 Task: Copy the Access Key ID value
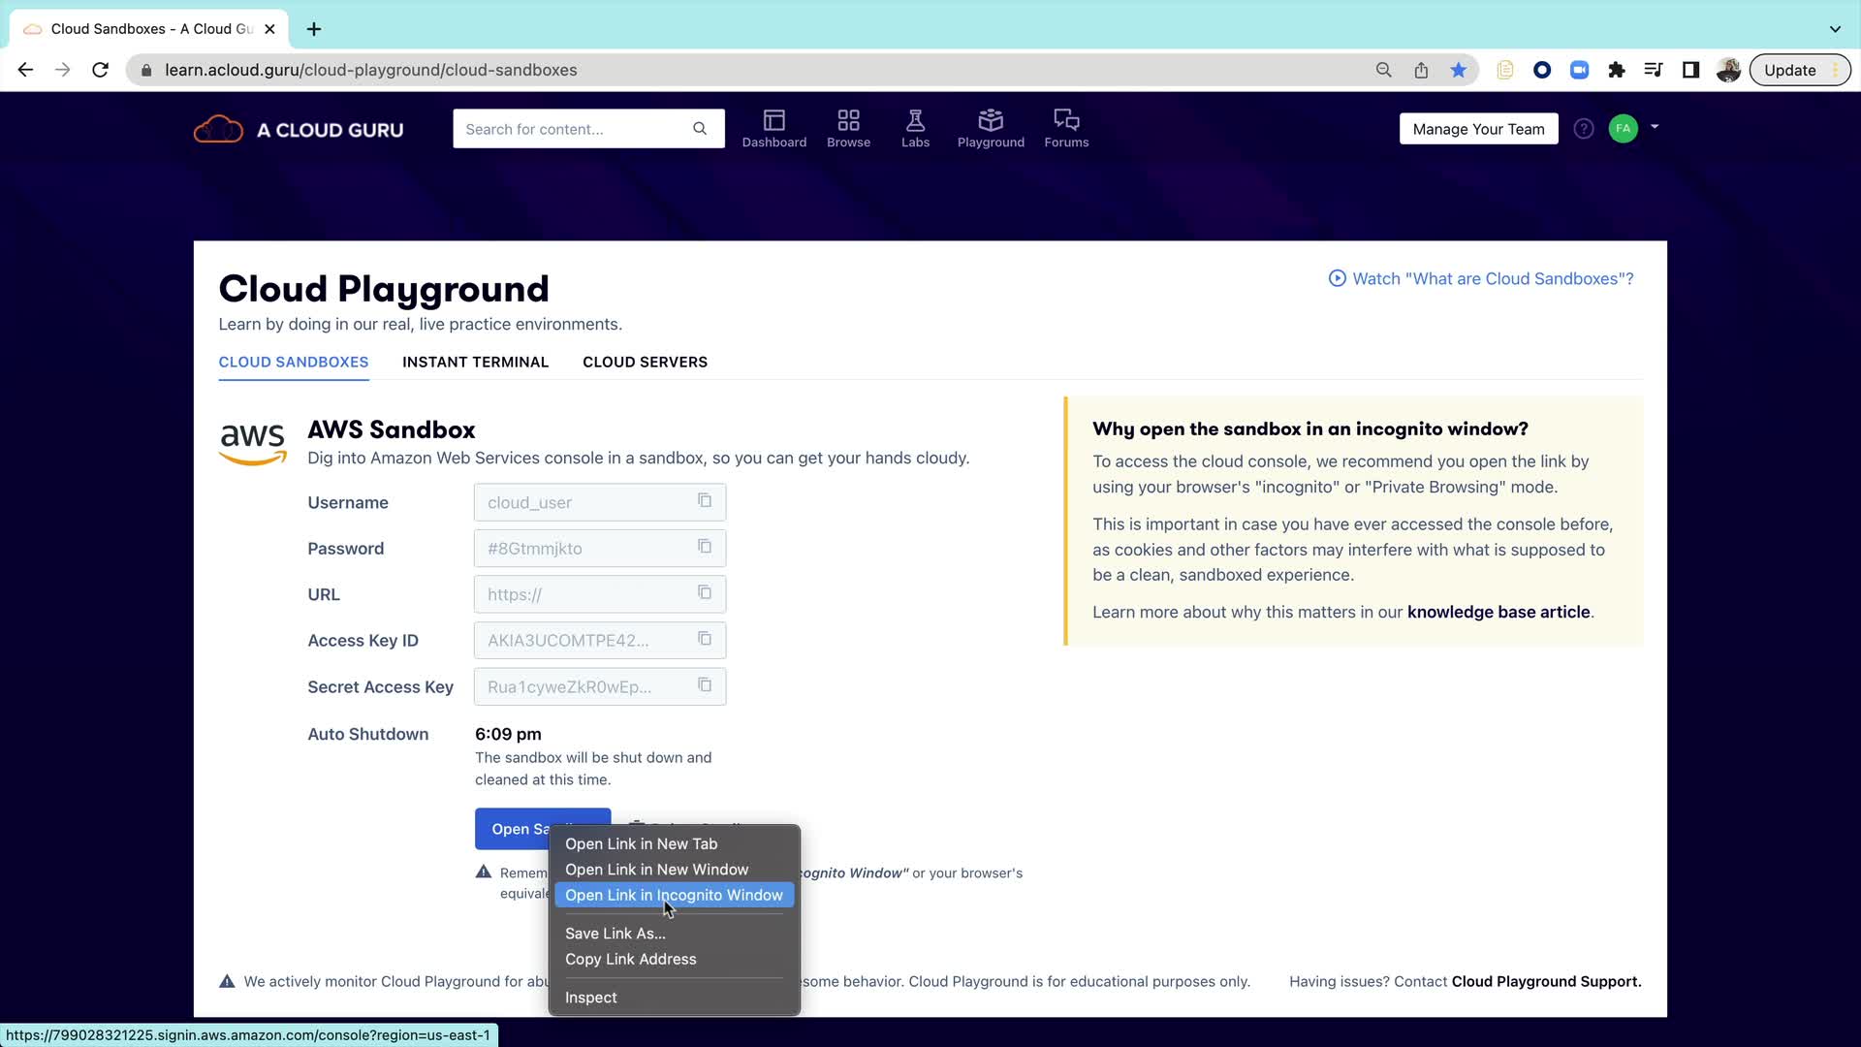point(705,639)
